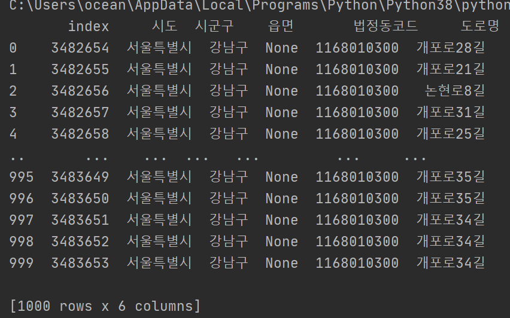Click '개포로35길' in row 995
The height and width of the screenshot is (318, 510).
click(451, 177)
